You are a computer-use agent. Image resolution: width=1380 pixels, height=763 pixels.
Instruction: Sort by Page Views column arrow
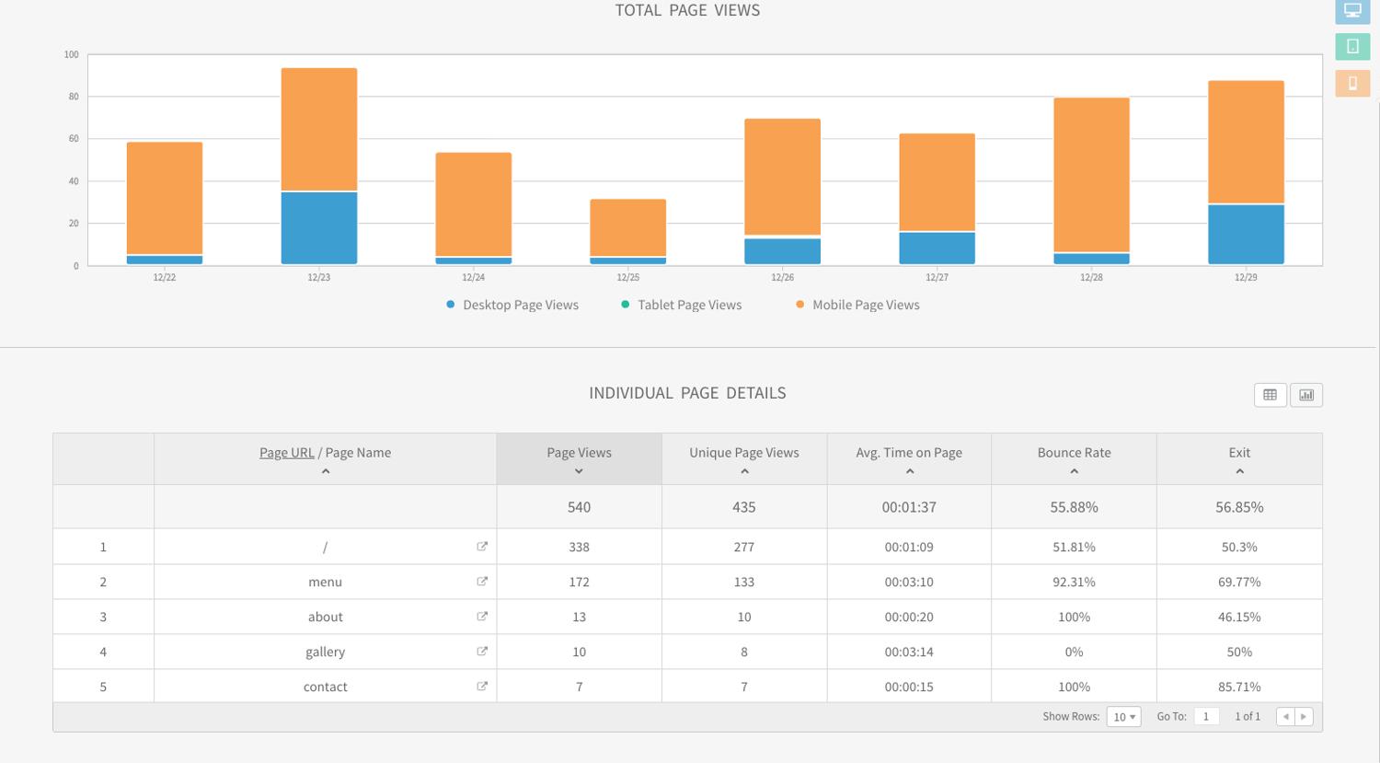579,471
